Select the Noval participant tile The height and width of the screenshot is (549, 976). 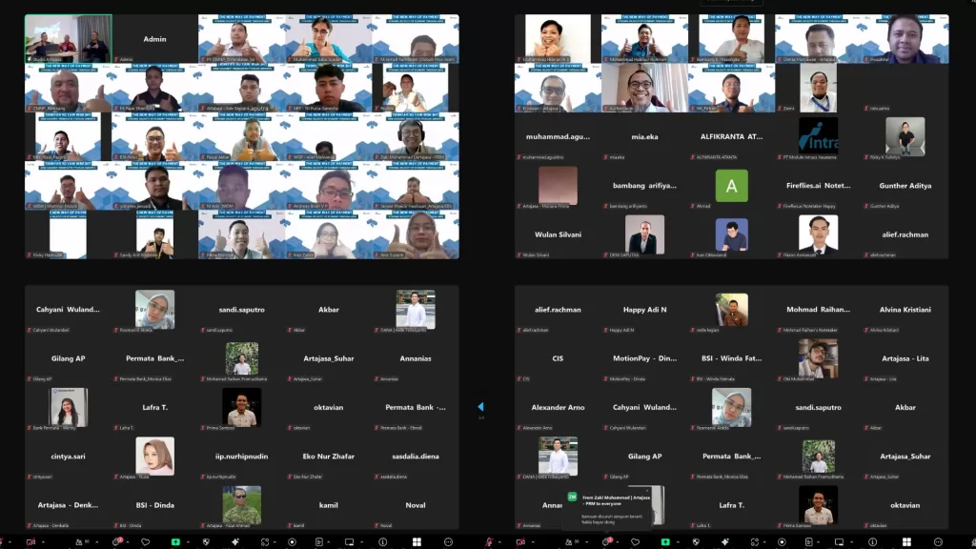pyautogui.click(x=416, y=505)
